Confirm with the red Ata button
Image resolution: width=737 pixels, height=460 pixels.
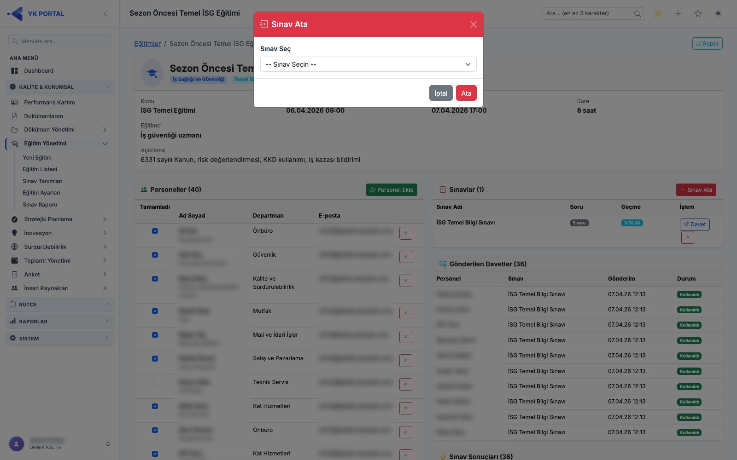(x=466, y=93)
